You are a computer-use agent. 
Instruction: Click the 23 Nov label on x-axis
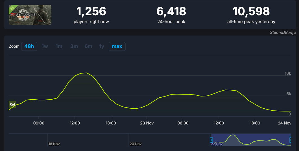(x=147, y=123)
